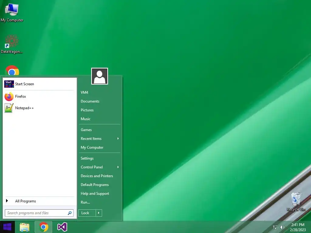Select the Chrome desktop icon

tap(12, 70)
